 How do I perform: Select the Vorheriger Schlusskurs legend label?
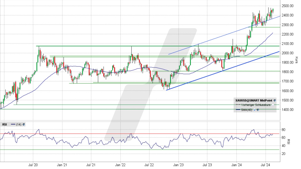[256, 105]
